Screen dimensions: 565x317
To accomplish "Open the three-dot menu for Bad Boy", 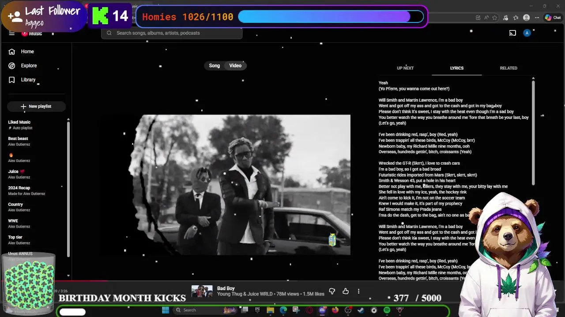I will pos(358,291).
